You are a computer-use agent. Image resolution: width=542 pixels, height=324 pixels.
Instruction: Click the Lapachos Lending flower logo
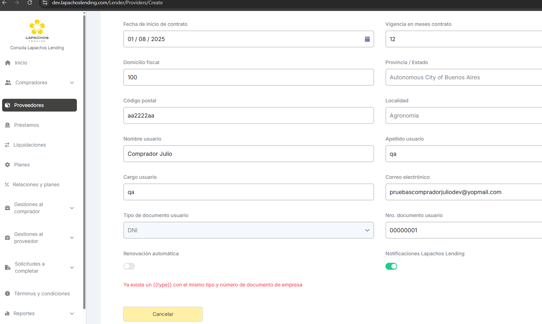pos(37,28)
